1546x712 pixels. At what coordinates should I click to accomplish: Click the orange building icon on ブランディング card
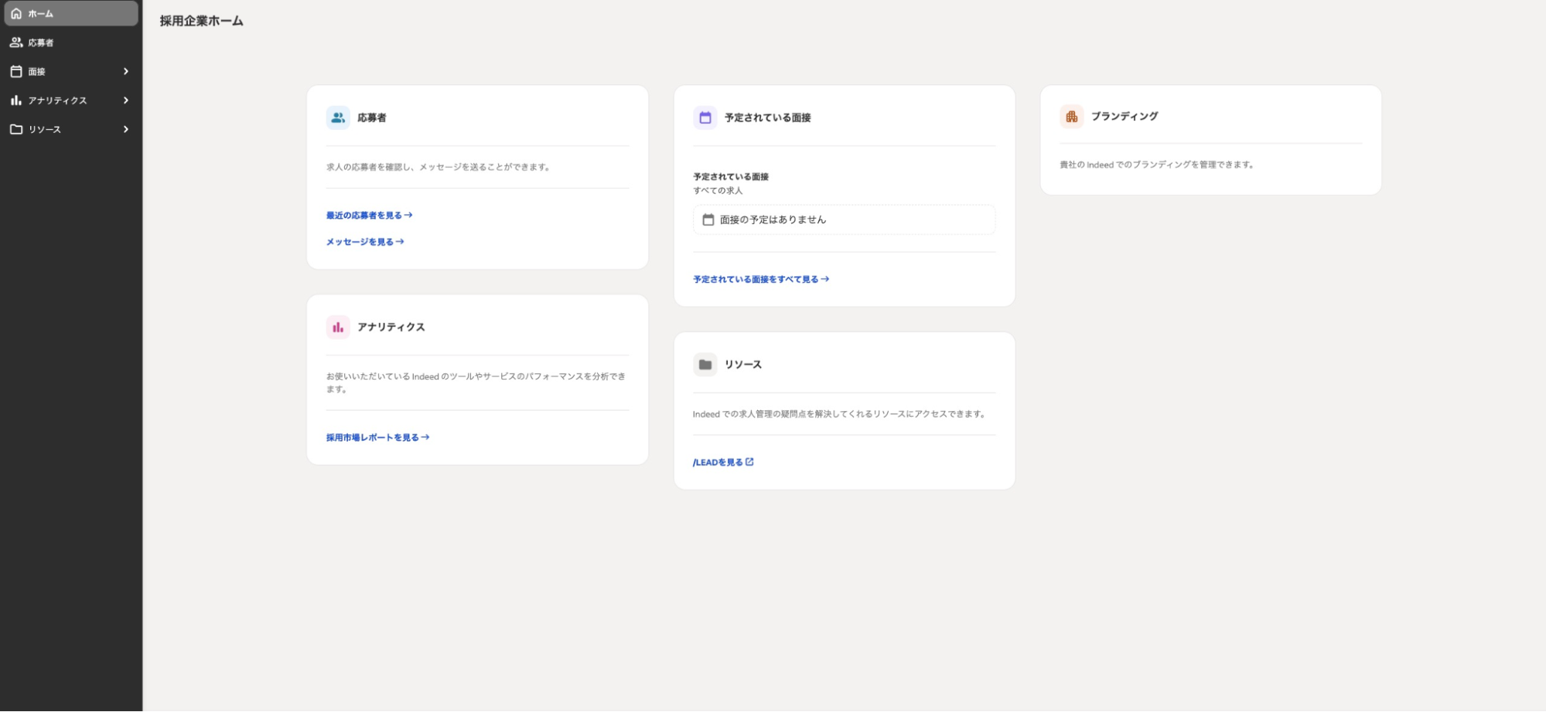(x=1072, y=117)
